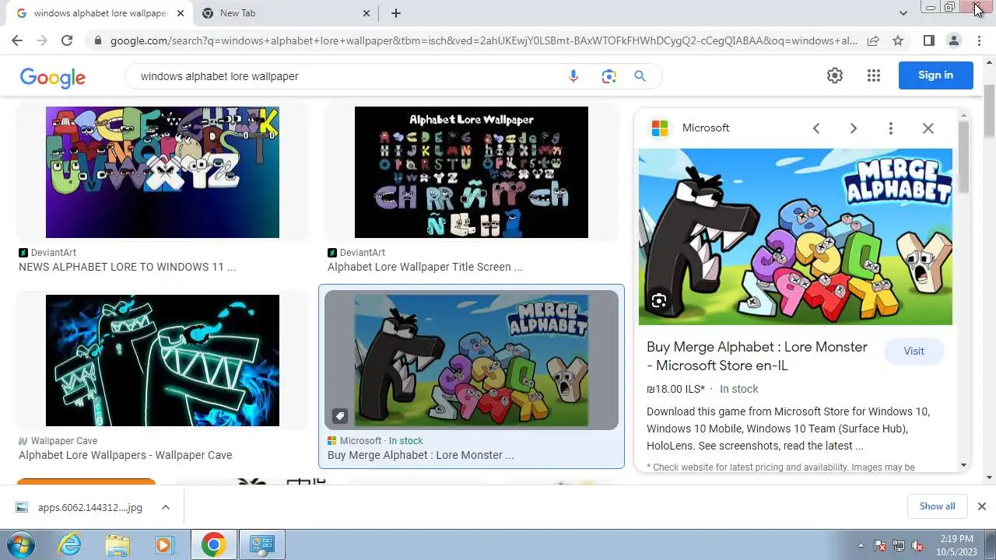Screen dimensions: 996x560
Task: Open Alphabet Lore Wallpapers - Wallpaper Cave link
Action: pos(125,455)
